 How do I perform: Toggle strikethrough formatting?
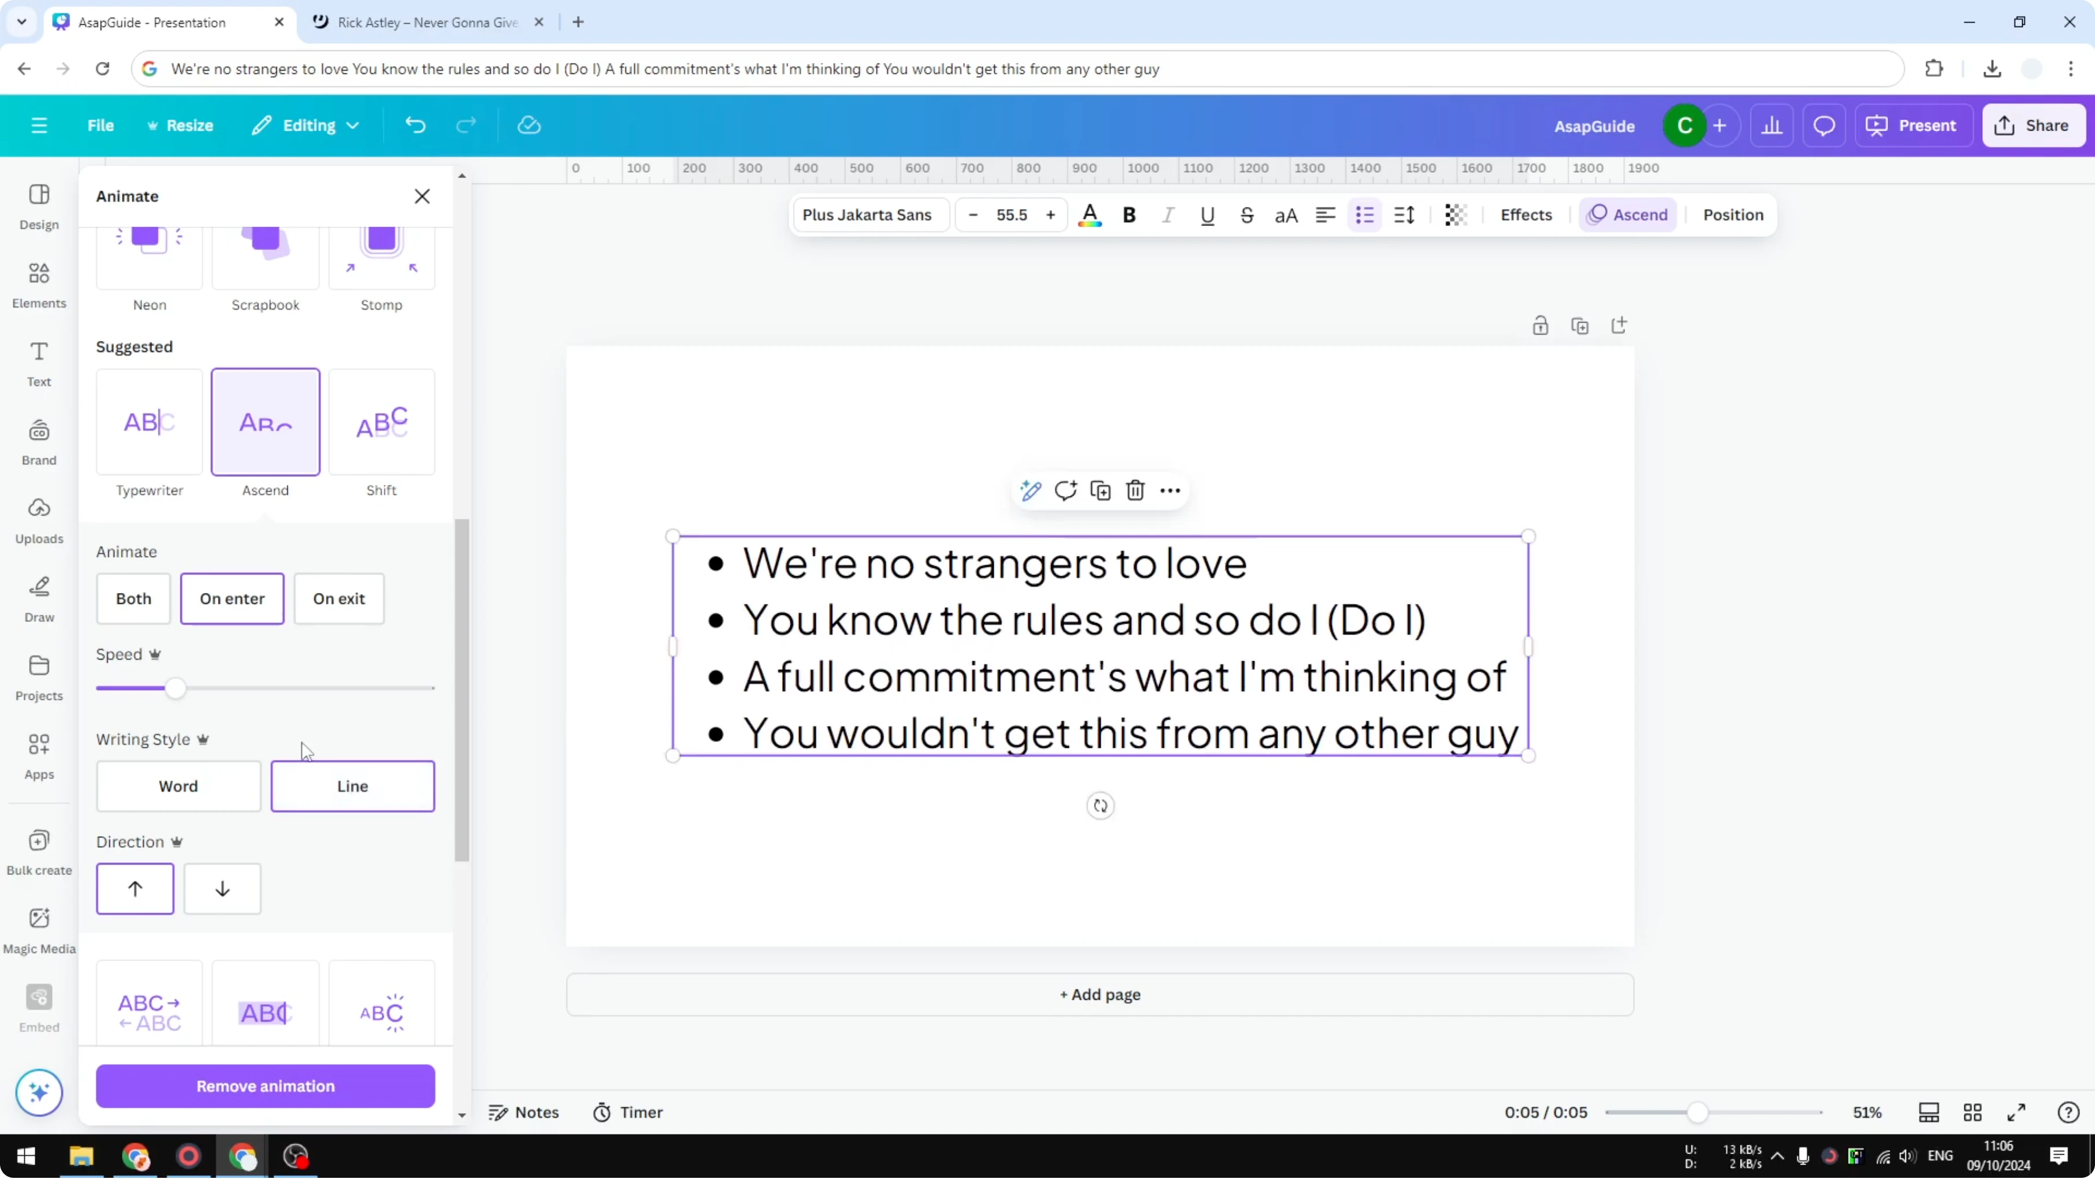tap(1247, 216)
